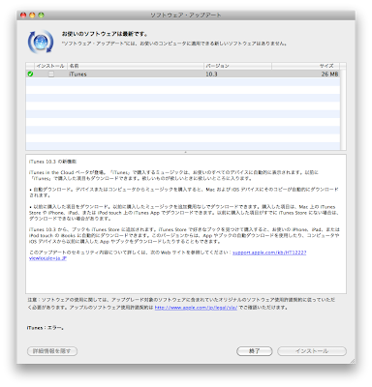Click the update list vertical scrollbar

click(343, 109)
